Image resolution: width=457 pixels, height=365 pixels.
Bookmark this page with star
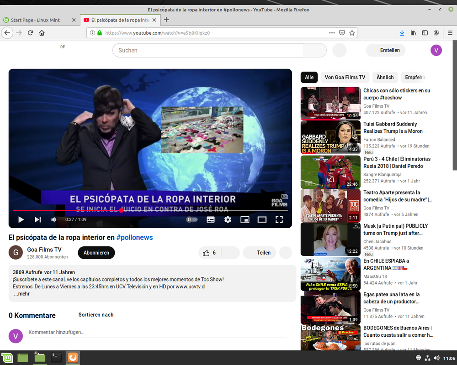point(352,33)
